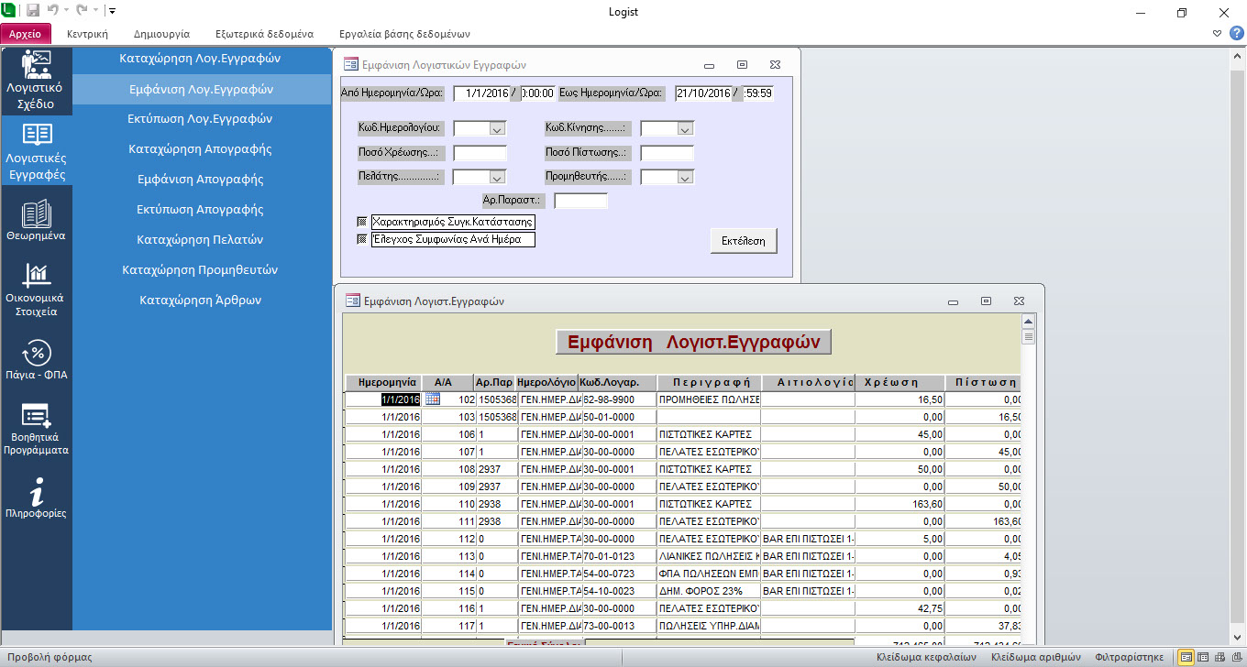Select the Λογιστικές Εγγραφές sidebar icon
Viewport: 1247px width, 667px height.
[37, 136]
